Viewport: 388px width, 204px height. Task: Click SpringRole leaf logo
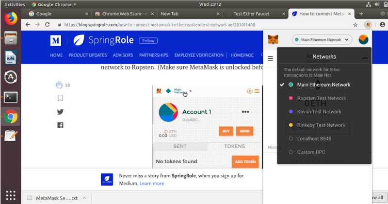pos(79,40)
